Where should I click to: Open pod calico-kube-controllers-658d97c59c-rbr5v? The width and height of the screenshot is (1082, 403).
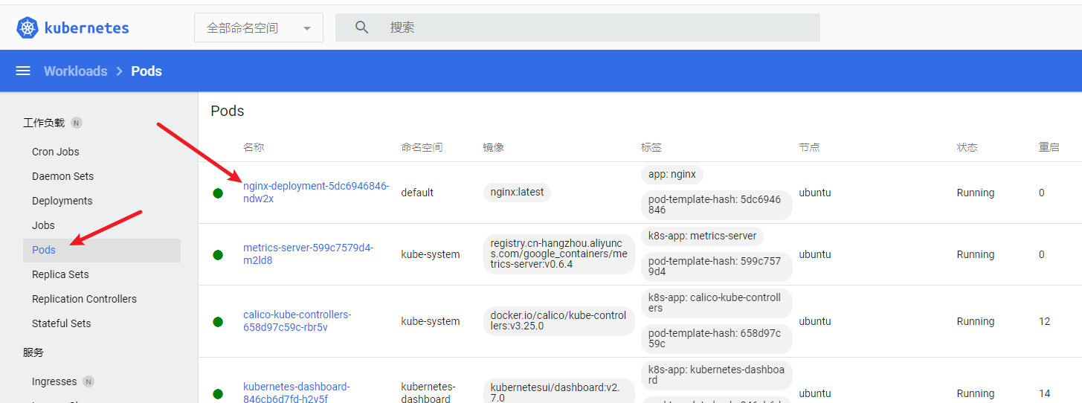pyautogui.click(x=297, y=320)
